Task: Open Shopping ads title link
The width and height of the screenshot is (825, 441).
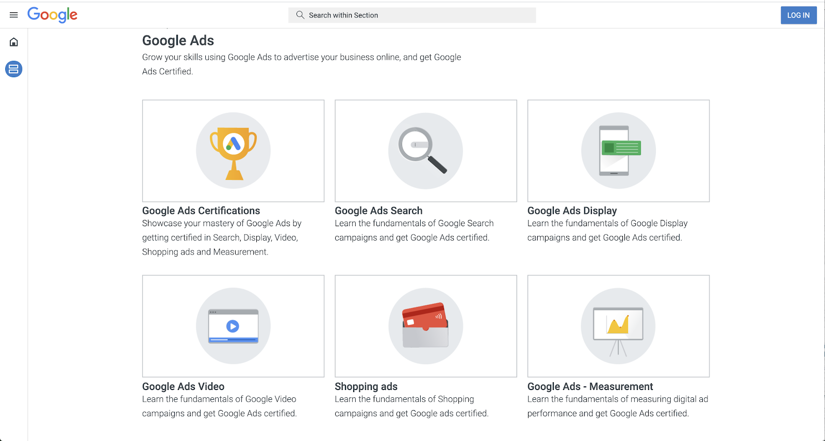Action: pyautogui.click(x=366, y=386)
